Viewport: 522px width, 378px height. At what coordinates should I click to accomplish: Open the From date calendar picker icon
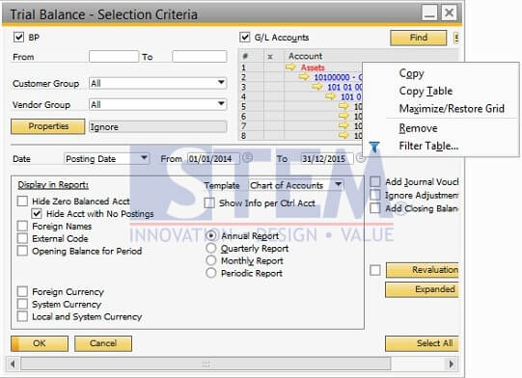(247, 157)
